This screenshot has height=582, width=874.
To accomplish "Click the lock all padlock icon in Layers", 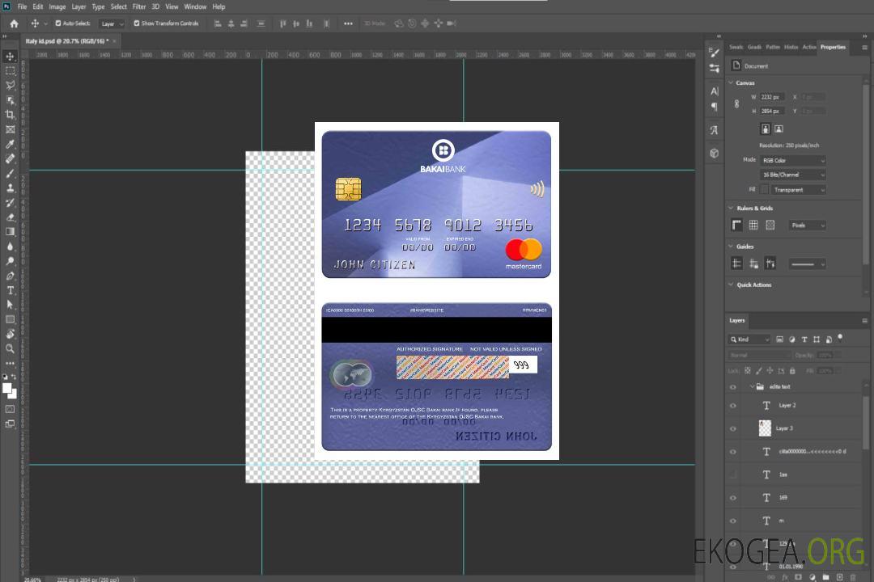I will (792, 370).
